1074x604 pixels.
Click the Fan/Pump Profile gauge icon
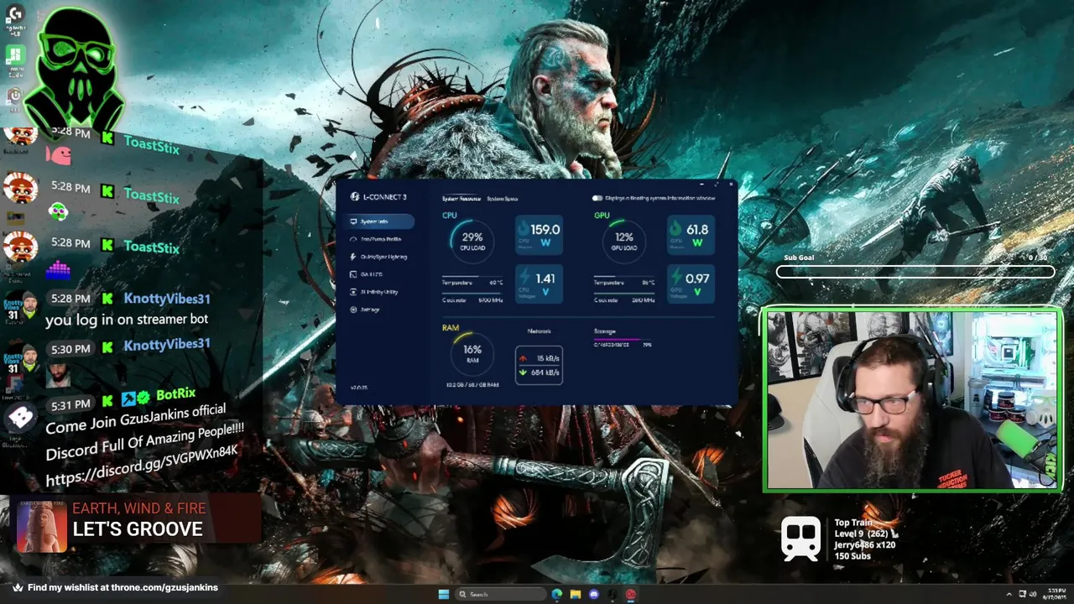pyautogui.click(x=353, y=239)
